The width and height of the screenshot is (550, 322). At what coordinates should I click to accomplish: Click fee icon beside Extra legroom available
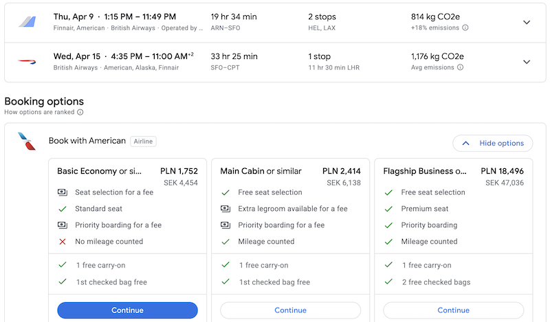point(225,209)
